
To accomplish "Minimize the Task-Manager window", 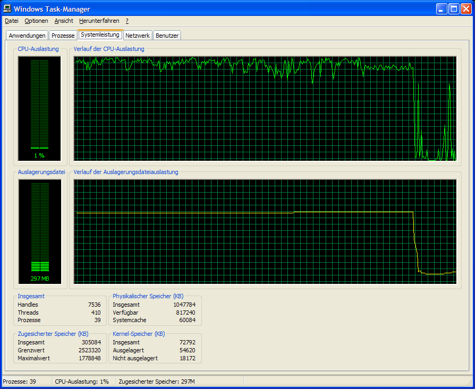I will [x=442, y=9].
